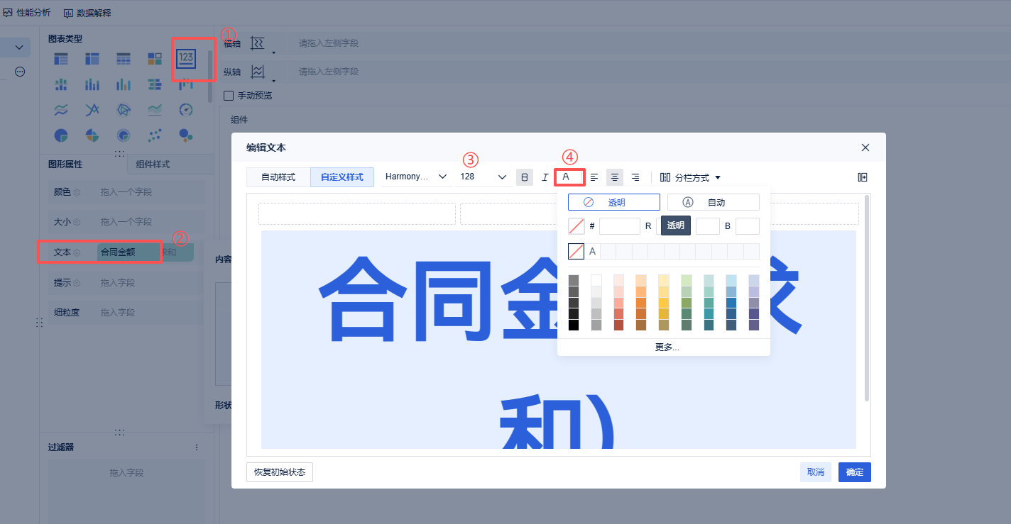Click the hex color input field

tap(620, 226)
